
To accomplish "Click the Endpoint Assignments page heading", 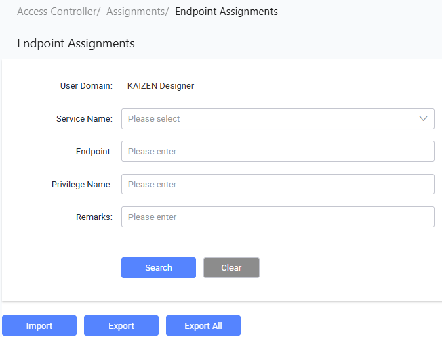I will click(76, 43).
